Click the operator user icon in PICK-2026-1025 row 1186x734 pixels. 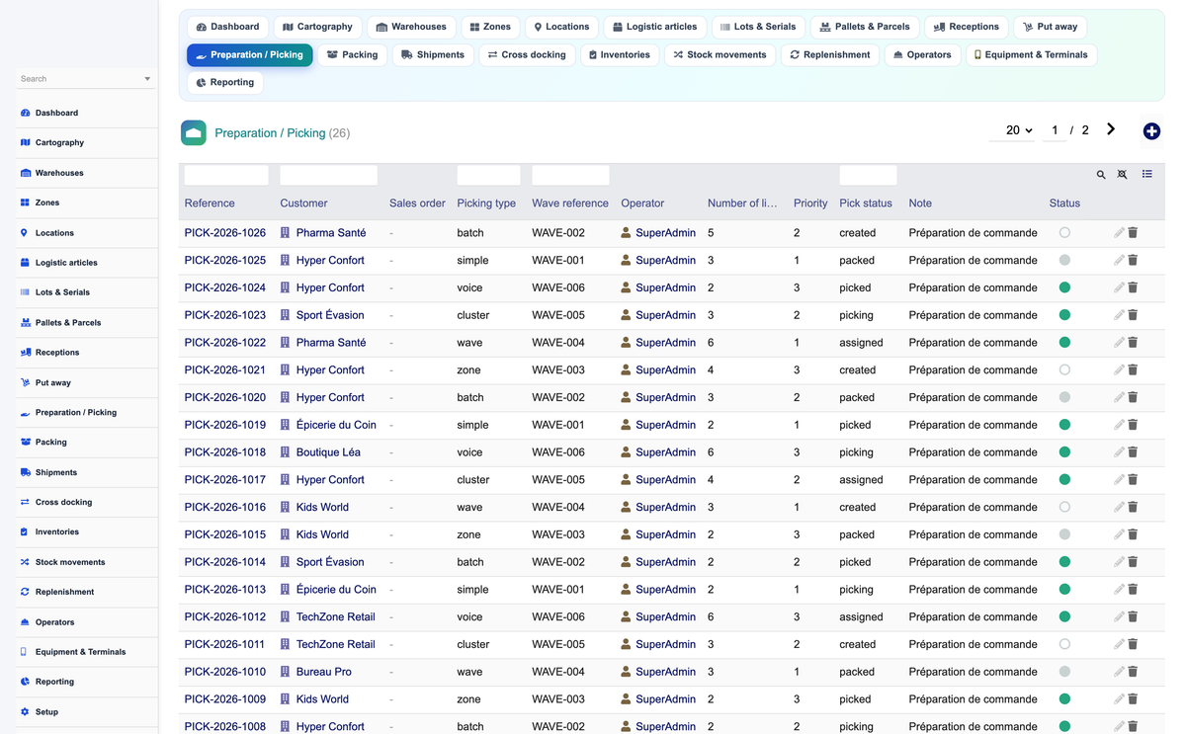626,261
